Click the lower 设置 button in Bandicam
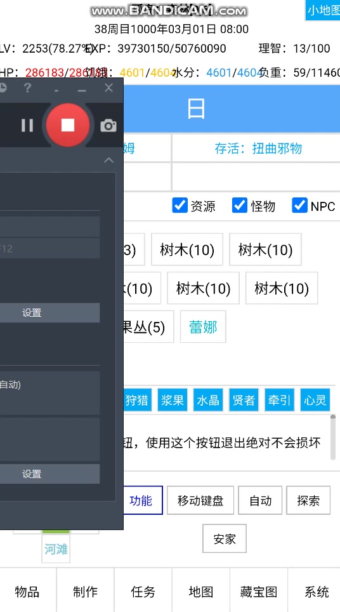340x612 pixels. (32, 474)
